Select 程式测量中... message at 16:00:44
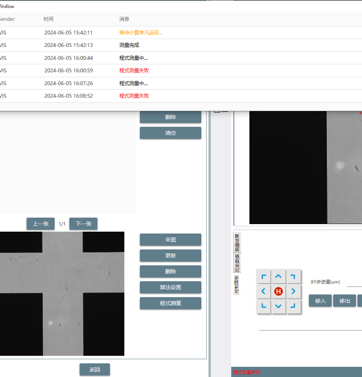The height and width of the screenshot is (377, 362). coord(133,58)
